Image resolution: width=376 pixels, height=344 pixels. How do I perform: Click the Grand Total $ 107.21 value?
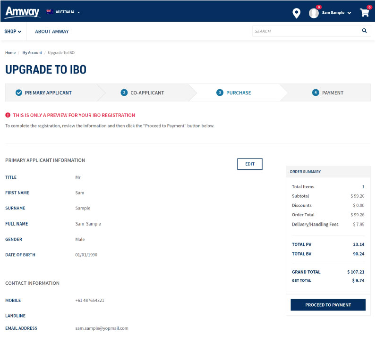click(356, 272)
